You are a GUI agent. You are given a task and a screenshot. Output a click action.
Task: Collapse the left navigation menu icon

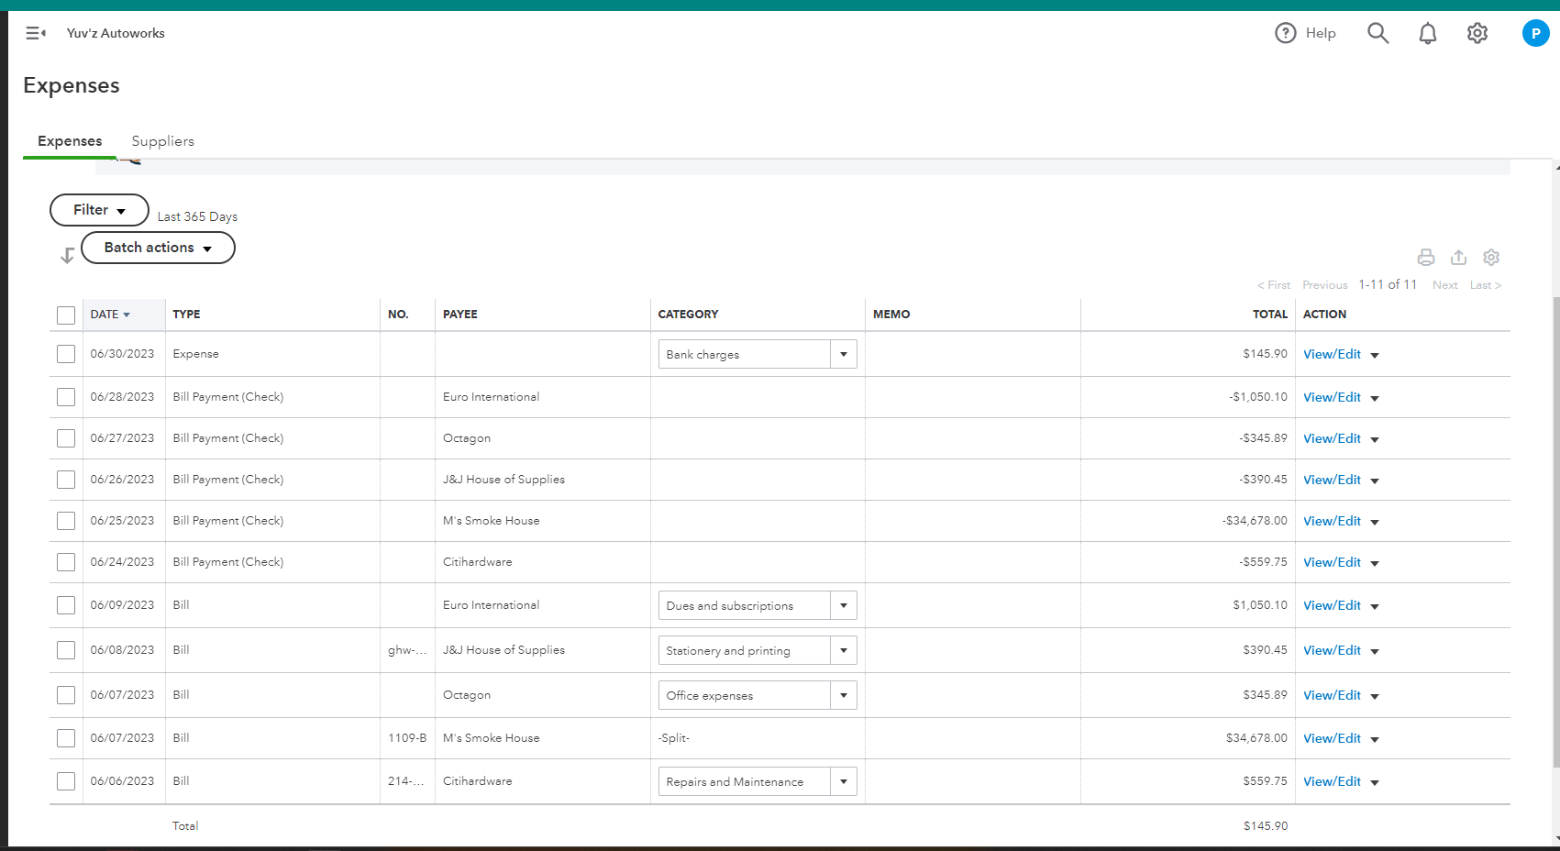click(x=36, y=33)
